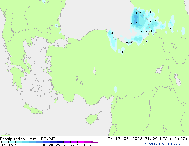The image size is (189, 146).
Task: Click the 'Precipitation' title word
Action: click(x=13, y=139)
